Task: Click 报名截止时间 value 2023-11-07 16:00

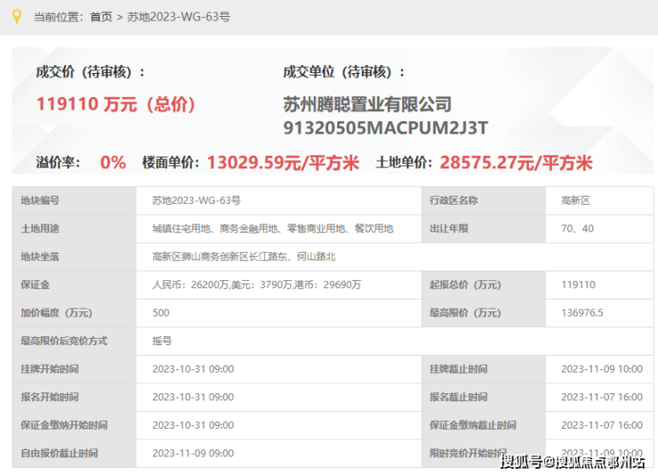Action: point(602,397)
